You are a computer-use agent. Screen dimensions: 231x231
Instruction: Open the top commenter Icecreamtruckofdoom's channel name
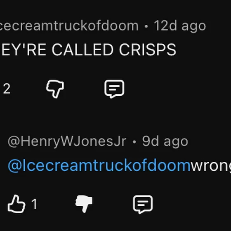(x=69, y=26)
